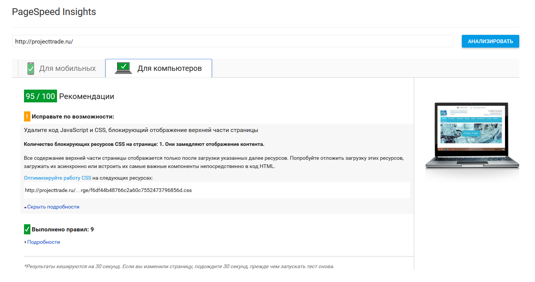Click the blocking CSS resource URL
Viewport: 535px width, 282px height.
tap(108, 190)
